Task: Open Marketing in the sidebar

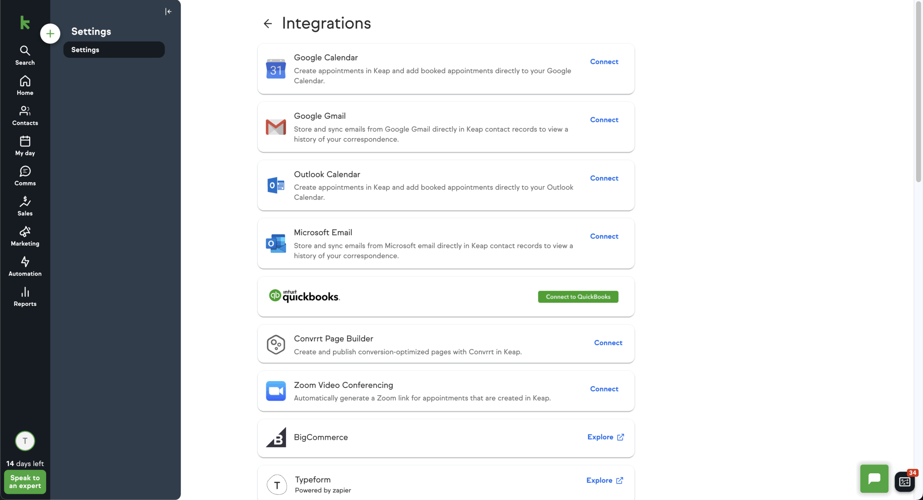Action: pos(25,236)
